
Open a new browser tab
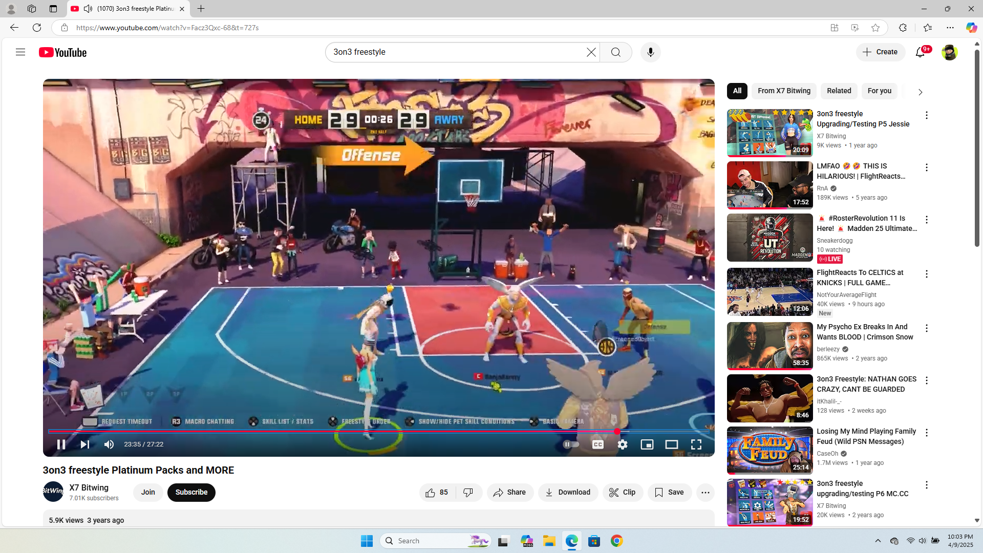click(201, 9)
